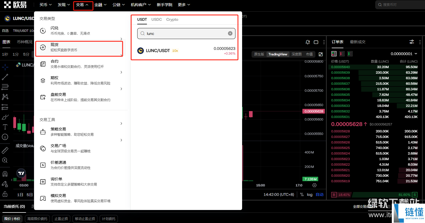This screenshot has width=425, height=223.
Task: Click the 0.00005619 bid price row
Action: pyautogui.click(x=374, y=181)
